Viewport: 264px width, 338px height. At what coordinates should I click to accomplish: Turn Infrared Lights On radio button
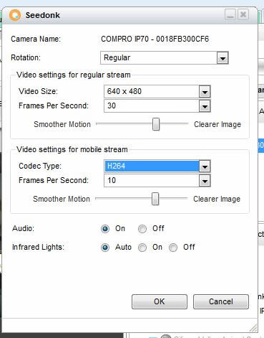pos(142,248)
